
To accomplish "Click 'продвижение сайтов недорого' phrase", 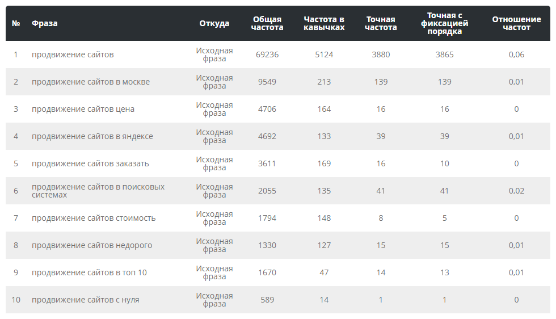I will [x=92, y=245].
